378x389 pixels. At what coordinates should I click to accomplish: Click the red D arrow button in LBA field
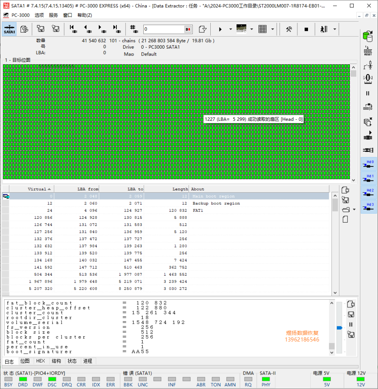(x=188, y=29)
